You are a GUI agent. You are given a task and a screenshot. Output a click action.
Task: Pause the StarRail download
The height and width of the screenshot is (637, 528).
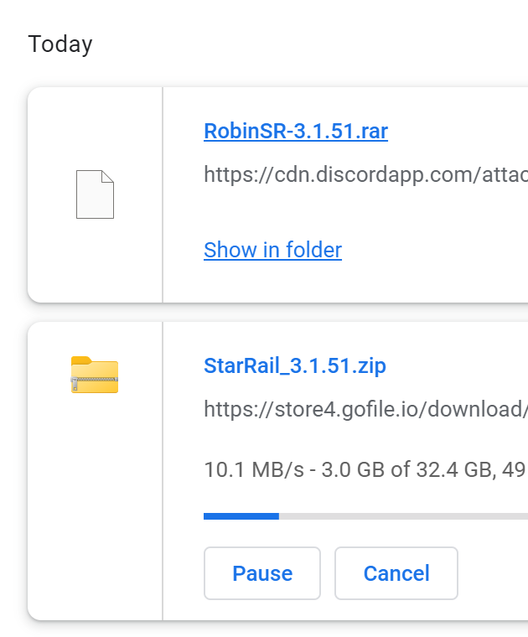pyautogui.click(x=262, y=573)
